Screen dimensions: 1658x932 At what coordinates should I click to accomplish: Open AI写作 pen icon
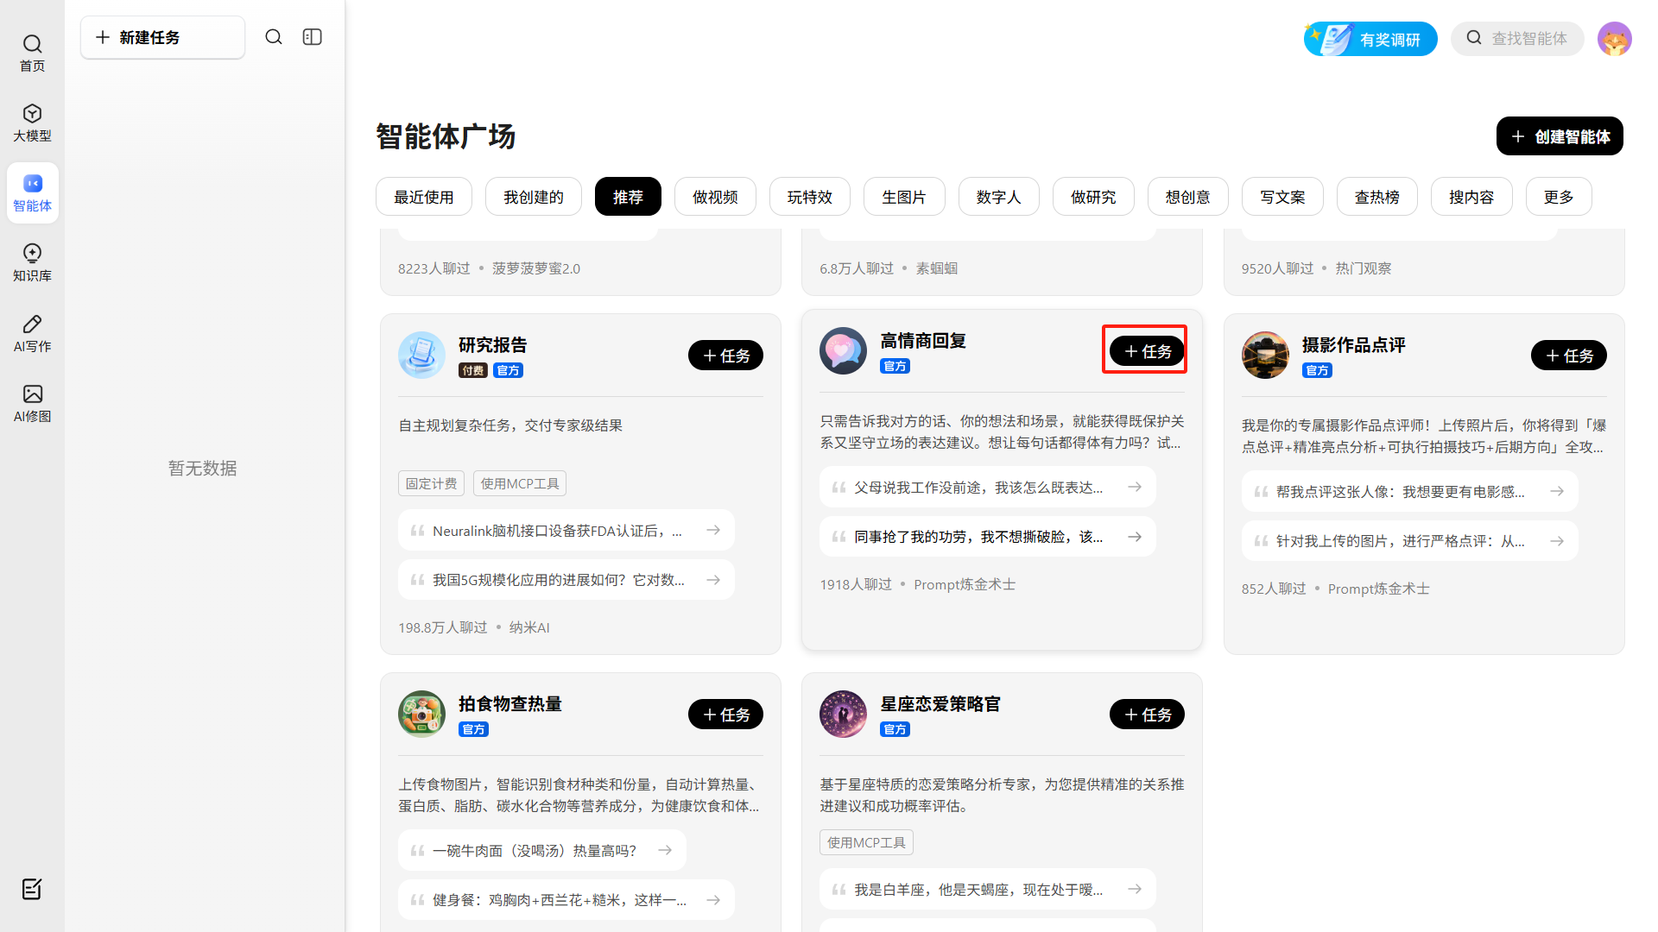[x=32, y=333]
